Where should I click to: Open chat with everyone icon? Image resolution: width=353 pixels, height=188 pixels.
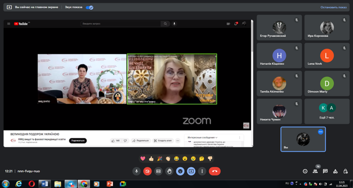point(325,172)
